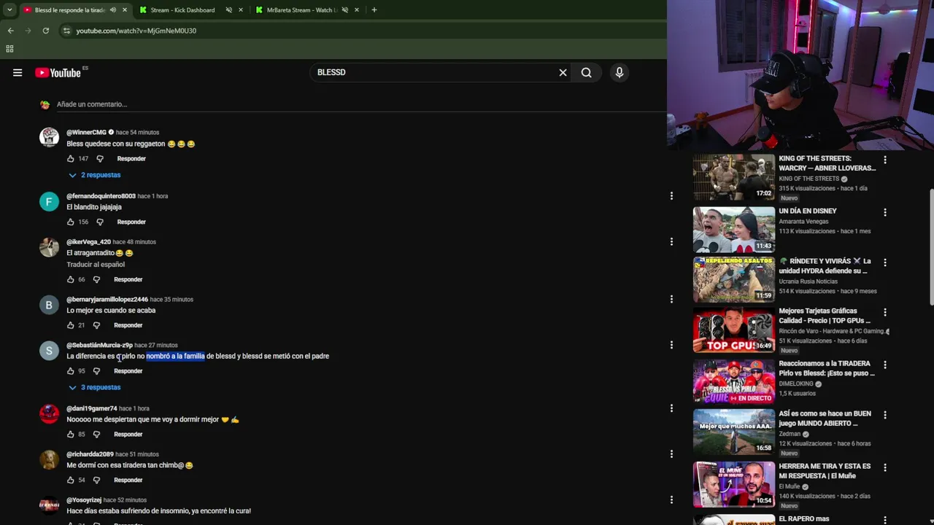This screenshot has width=934, height=525.
Task: Expand 2 respuestas under @WinnerCMG
Action: pos(95,175)
